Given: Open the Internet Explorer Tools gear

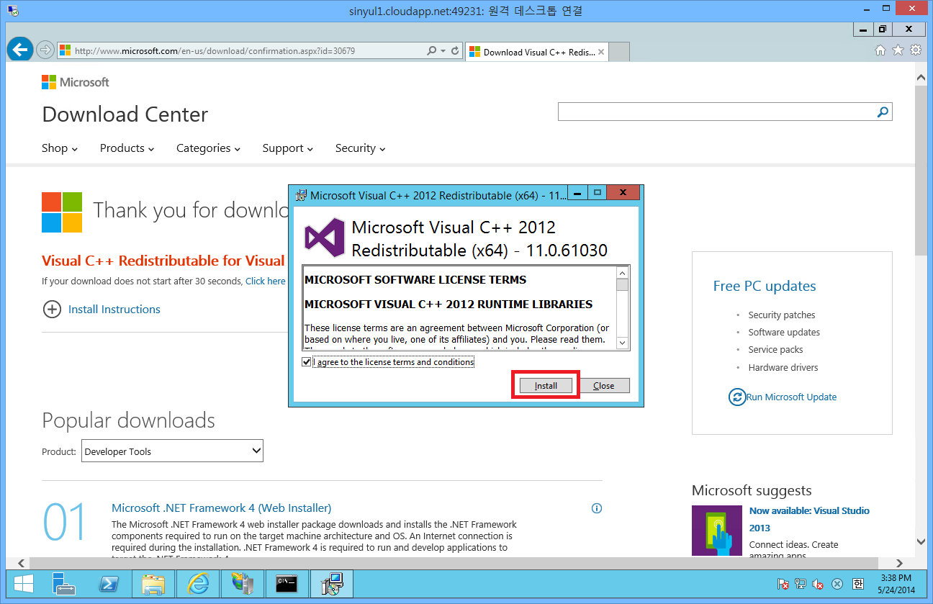Looking at the screenshot, I should coord(916,50).
